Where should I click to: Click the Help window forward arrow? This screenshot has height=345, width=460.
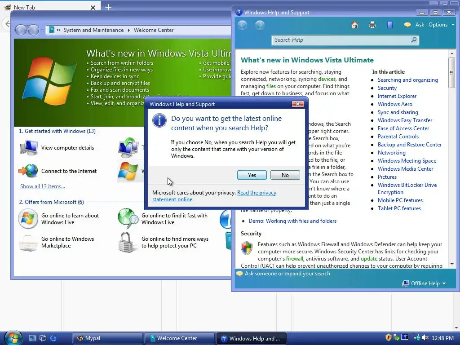tap(260, 25)
